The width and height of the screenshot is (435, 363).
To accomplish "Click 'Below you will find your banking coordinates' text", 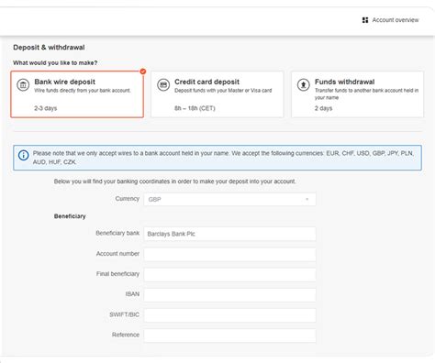I will [x=174, y=181].
